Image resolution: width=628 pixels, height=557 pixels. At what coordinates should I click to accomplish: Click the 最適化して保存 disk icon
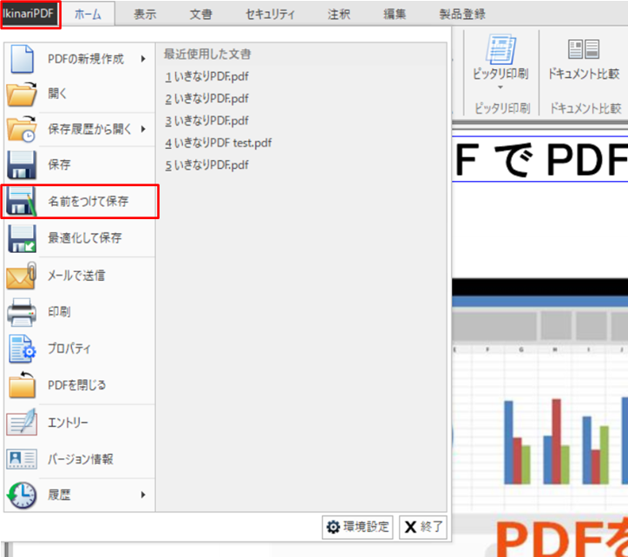pos(22,239)
